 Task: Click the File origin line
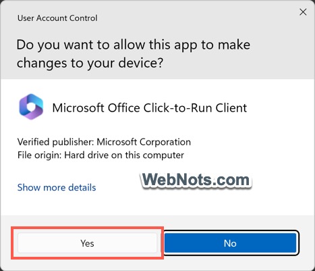click(x=101, y=155)
